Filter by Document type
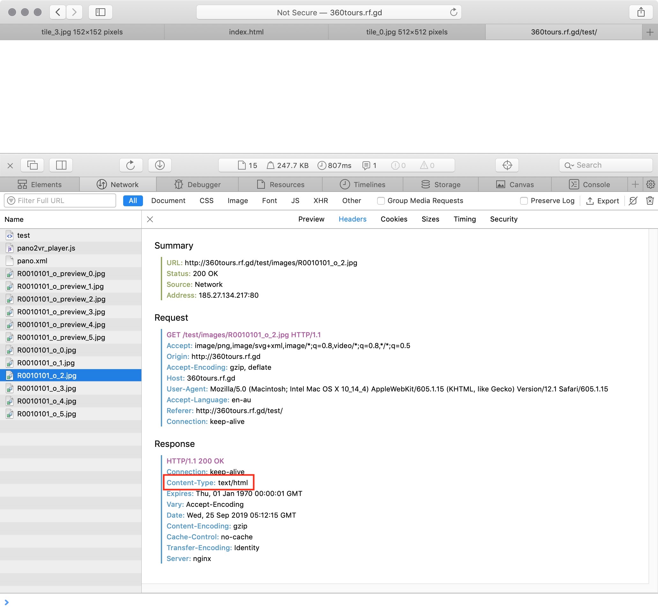Screen dimensions: 658x612 pos(168,201)
